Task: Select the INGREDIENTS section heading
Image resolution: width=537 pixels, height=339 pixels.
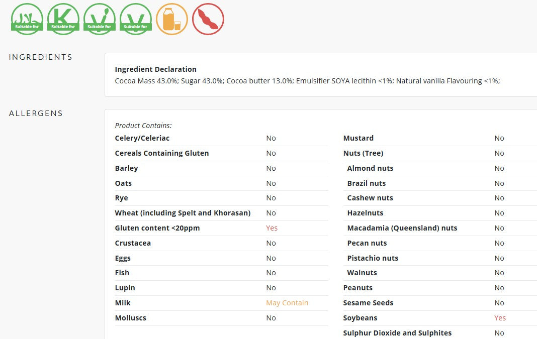Action: point(41,57)
